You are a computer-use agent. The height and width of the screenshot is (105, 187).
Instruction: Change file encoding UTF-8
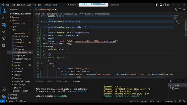(152, 101)
